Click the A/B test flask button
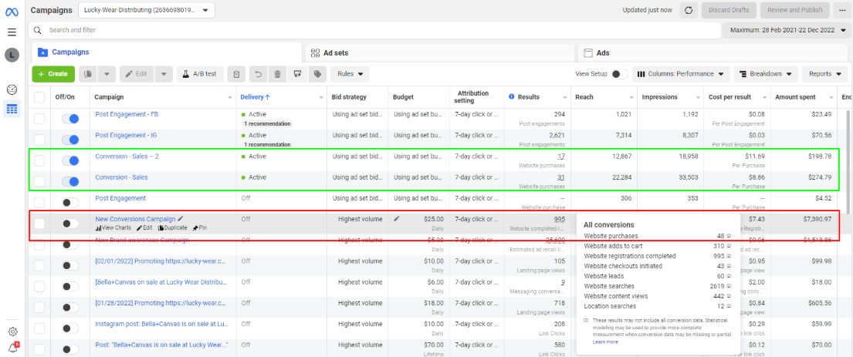Image resolution: width=853 pixels, height=357 pixels. [200, 74]
